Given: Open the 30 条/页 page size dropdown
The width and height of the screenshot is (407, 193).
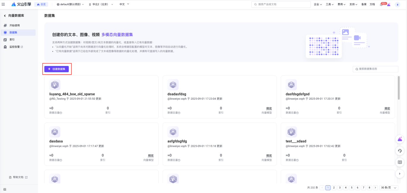Looking at the screenshot, I should (389, 188).
